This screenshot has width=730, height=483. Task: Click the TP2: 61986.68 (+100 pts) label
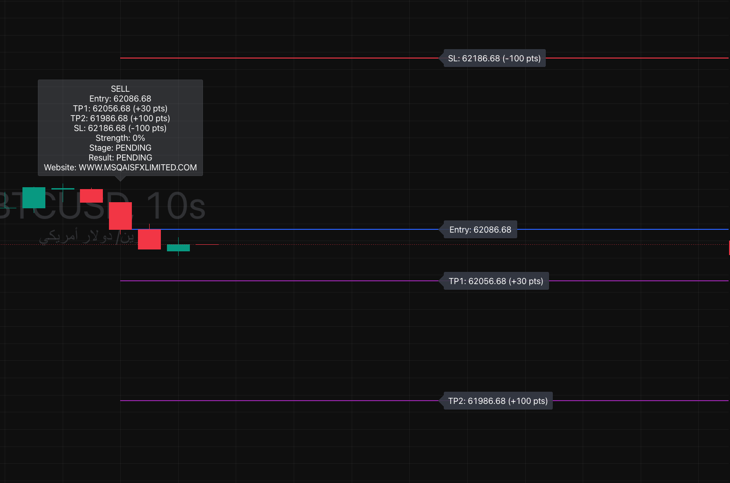tap(497, 401)
